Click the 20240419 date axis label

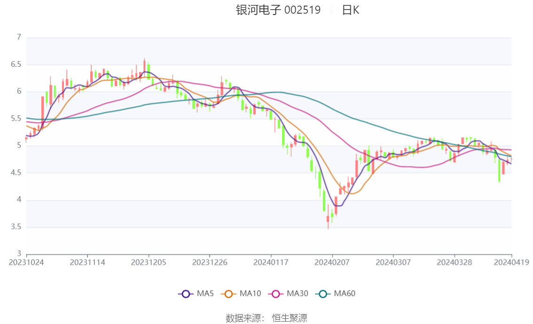511,262
